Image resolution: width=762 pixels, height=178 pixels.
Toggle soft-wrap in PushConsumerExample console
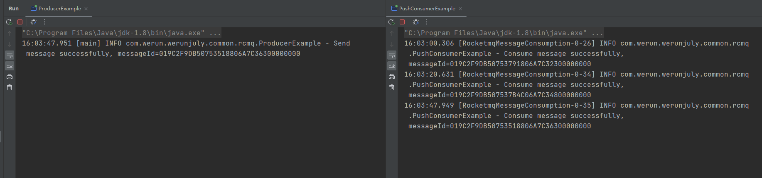[x=392, y=55]
